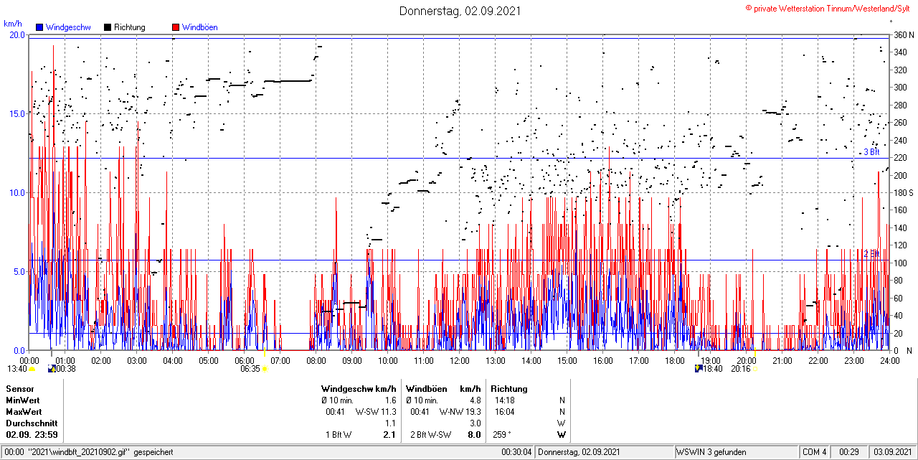Click the '14:18' direction time value

click(x=504, y=400)
